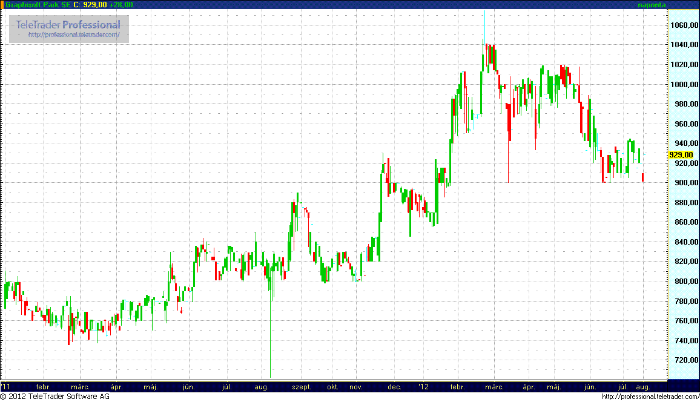Screen dimensions: 700x402
Task: Click the yellow 929,00 current price marker
Action: [x=681, y=155]
